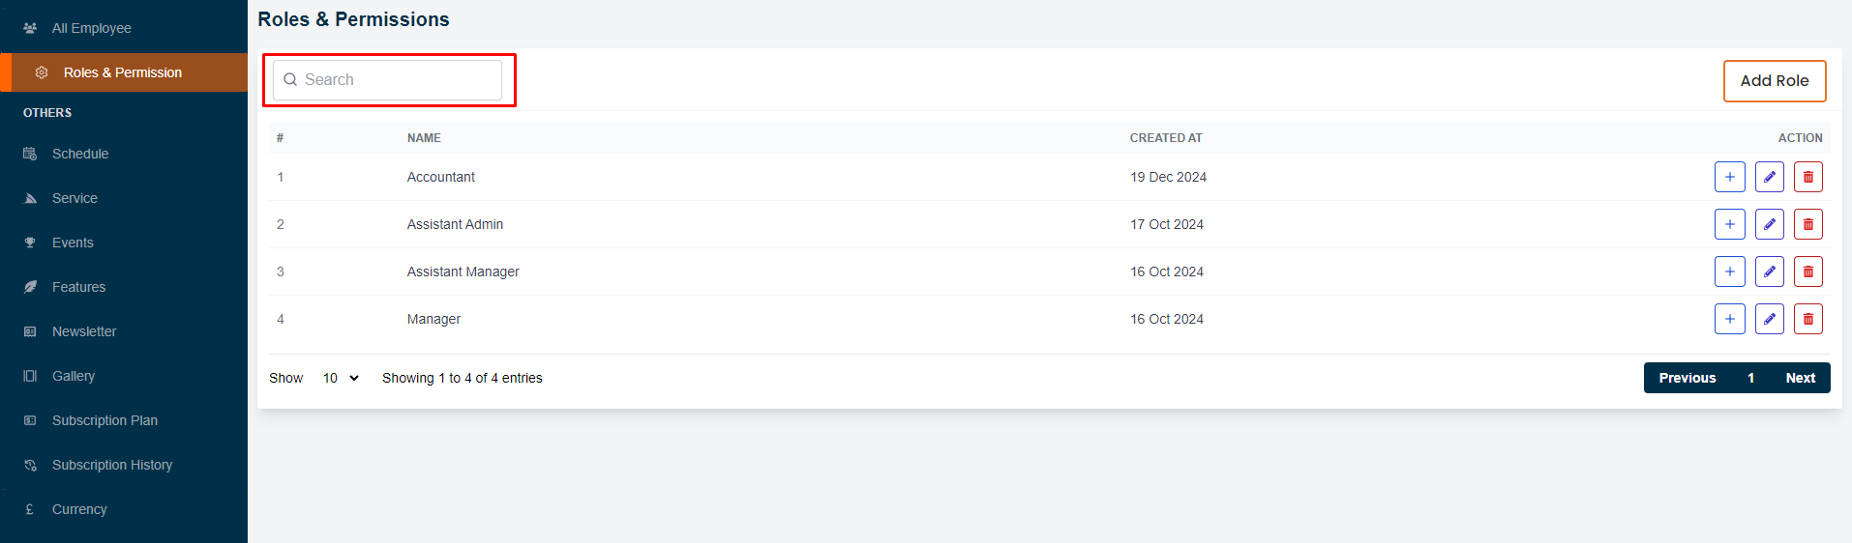Edit the Accountant role

pyautogui.click(x=1769, y=177)
